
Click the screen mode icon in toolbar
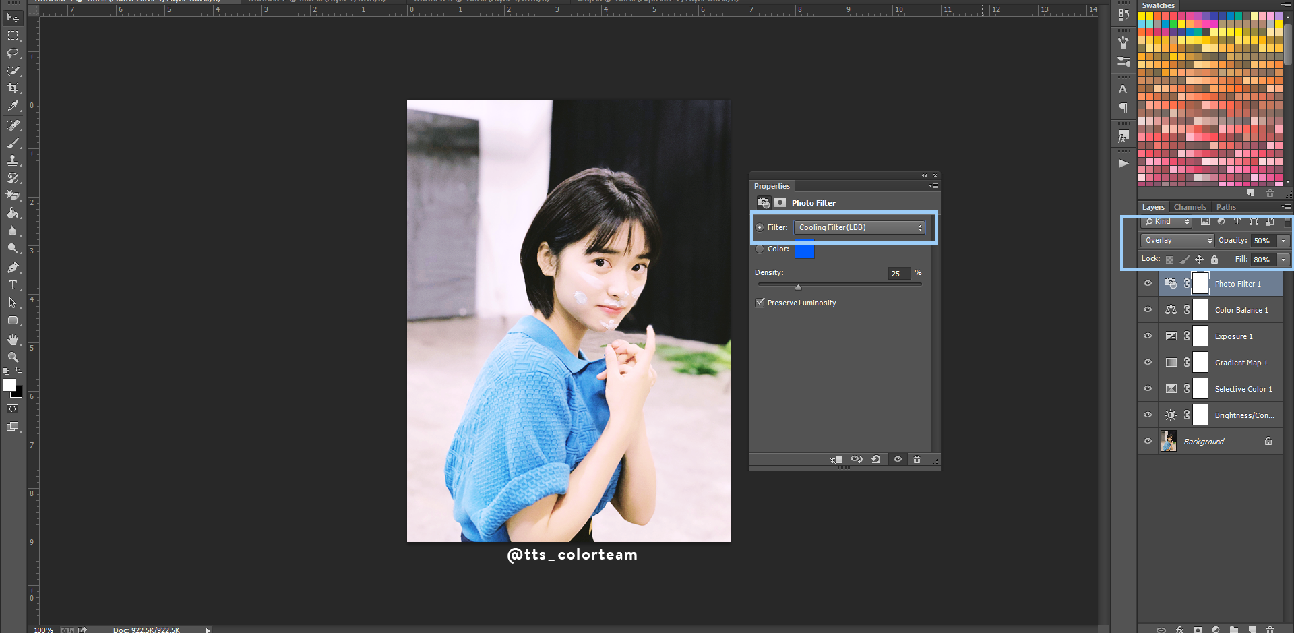coord(13,427)
